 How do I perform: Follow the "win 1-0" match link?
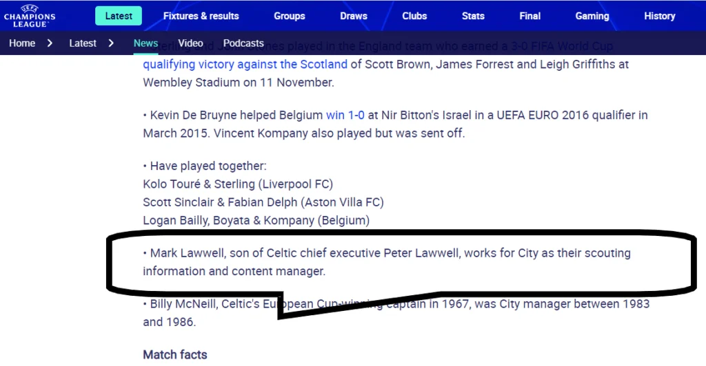[345, 115]
